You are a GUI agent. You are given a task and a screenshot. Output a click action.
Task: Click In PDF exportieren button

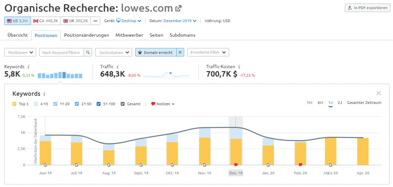367,8
